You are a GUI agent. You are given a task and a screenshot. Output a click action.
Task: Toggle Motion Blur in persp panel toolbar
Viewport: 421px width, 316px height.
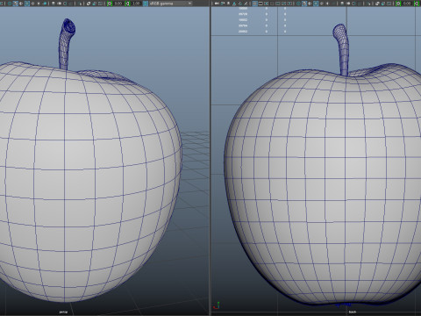(60, 4)
